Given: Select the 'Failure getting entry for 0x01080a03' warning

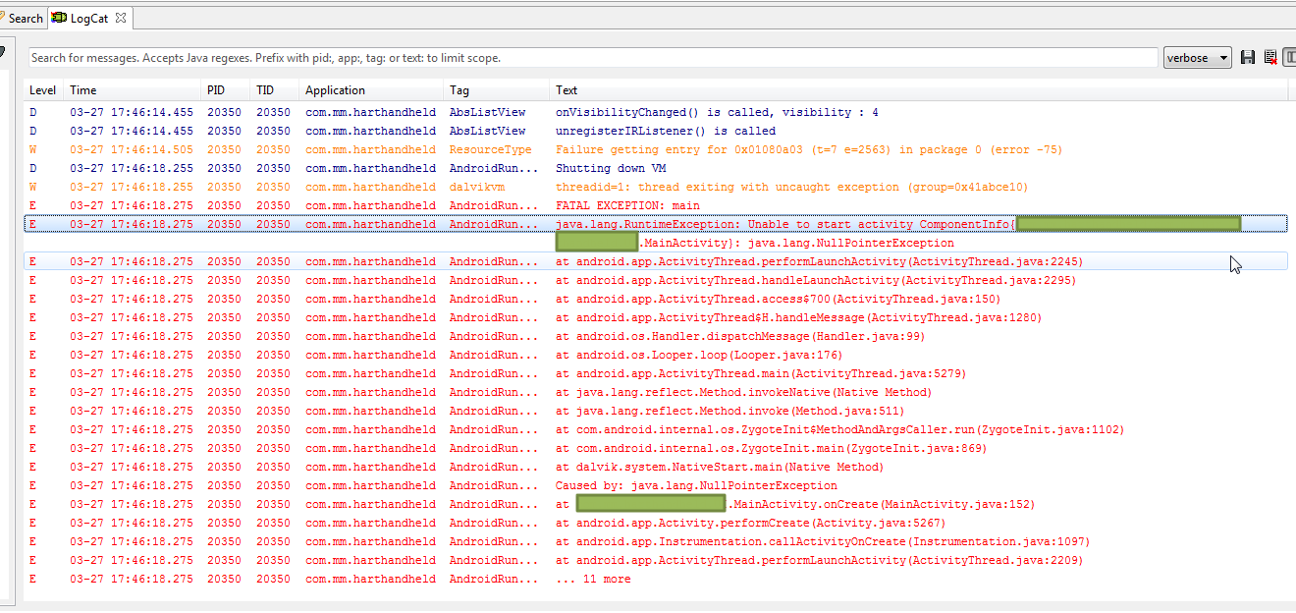Looking at the screenshot, I should (656, 149).
